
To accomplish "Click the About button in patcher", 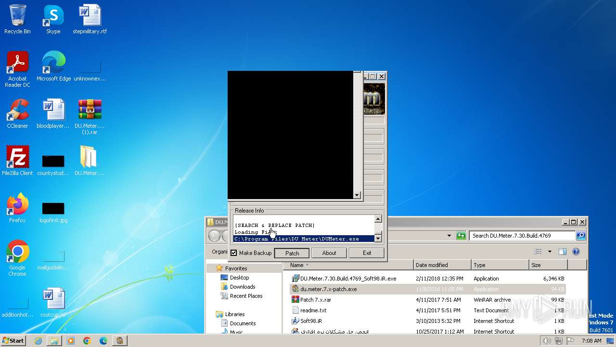I will 329,253.
